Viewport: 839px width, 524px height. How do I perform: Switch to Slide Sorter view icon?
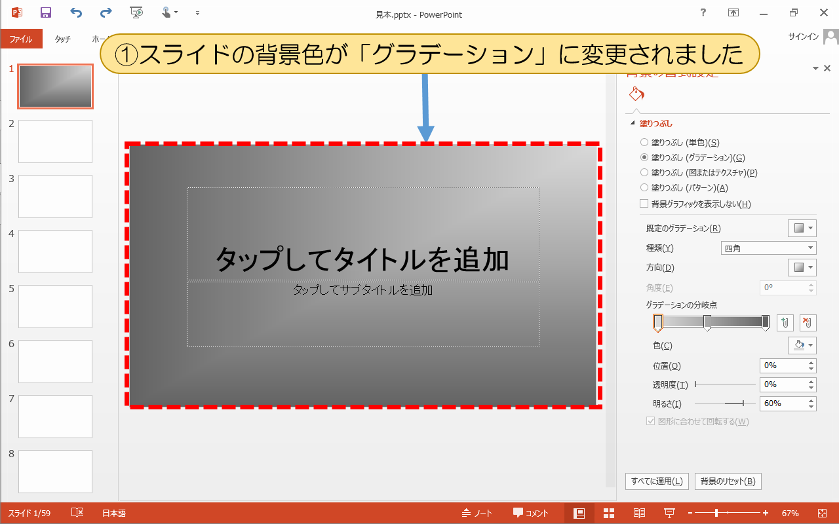(608, 514)
